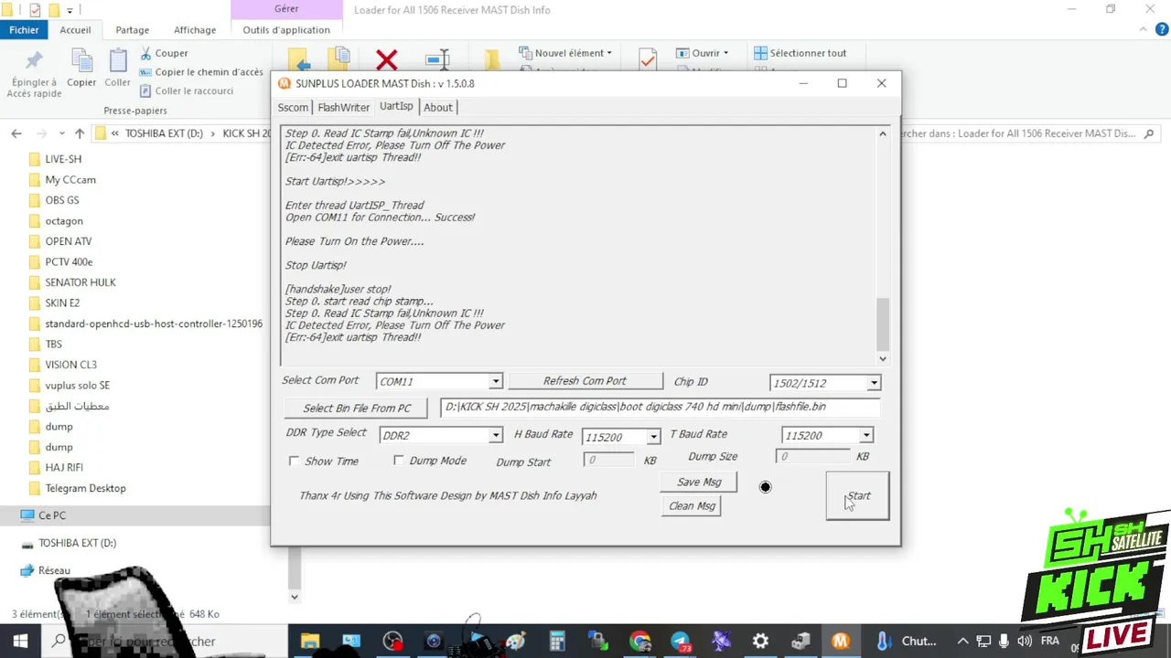This screenshot has width=1171, height=658.
Task: Click the Start button in the loader
Action: click(857, 496)
